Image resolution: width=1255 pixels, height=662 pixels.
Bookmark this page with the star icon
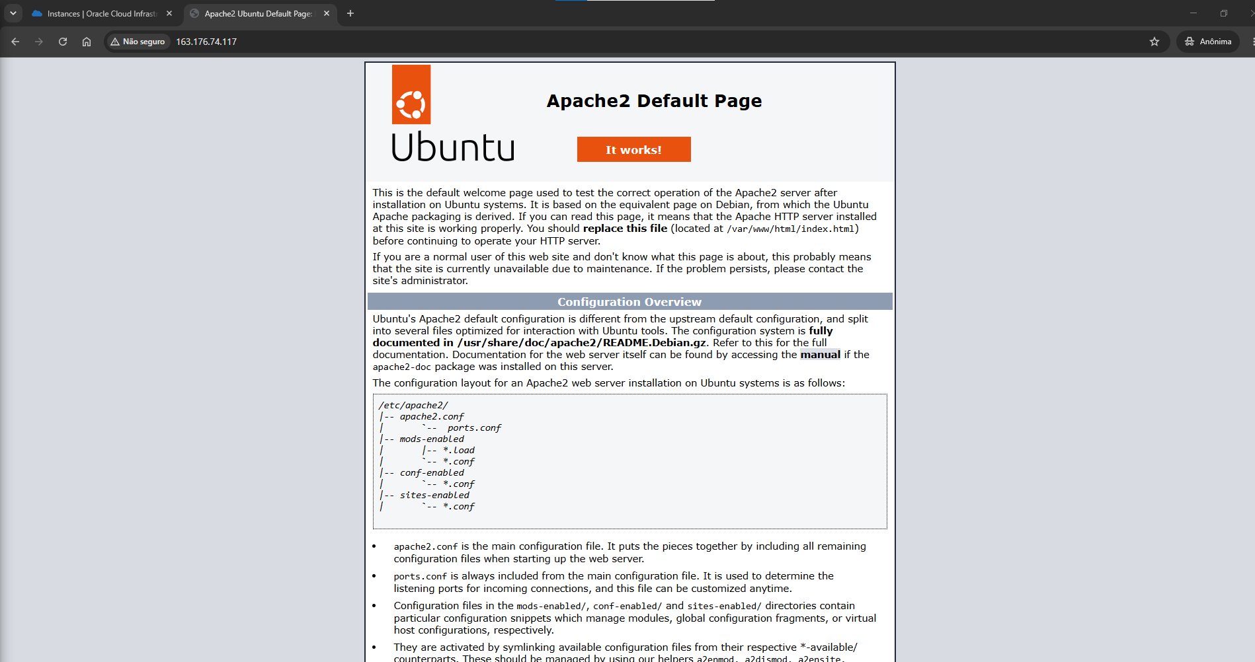[1154, 42]
